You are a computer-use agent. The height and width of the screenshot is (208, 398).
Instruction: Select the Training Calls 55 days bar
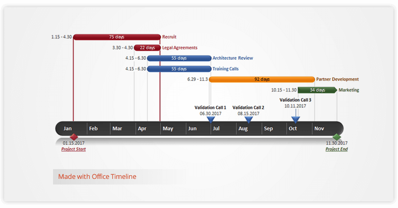click(179, 69)
